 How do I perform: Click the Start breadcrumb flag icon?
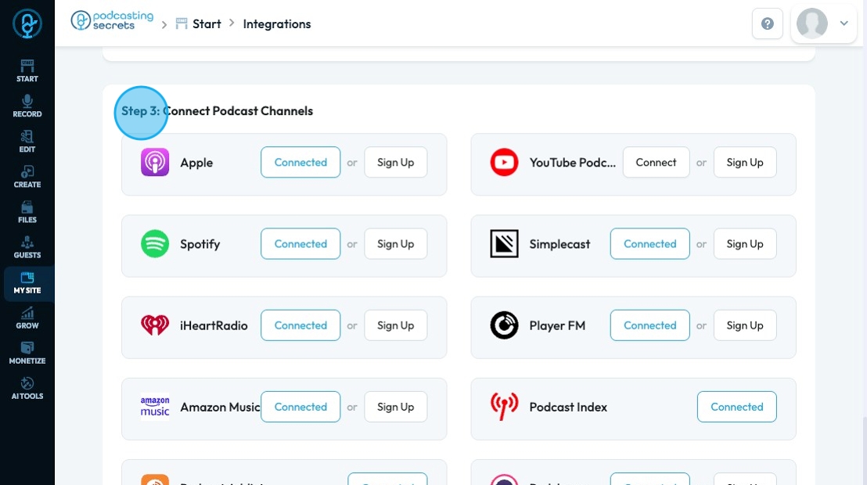click(x=182, y=23)
